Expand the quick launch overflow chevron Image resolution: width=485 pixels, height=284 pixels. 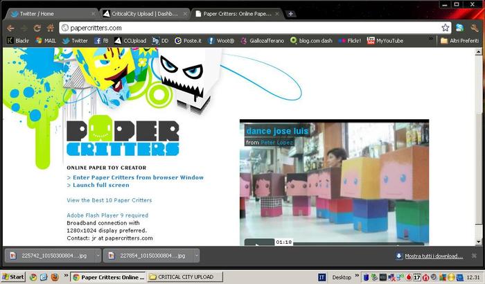click(66, 275)
